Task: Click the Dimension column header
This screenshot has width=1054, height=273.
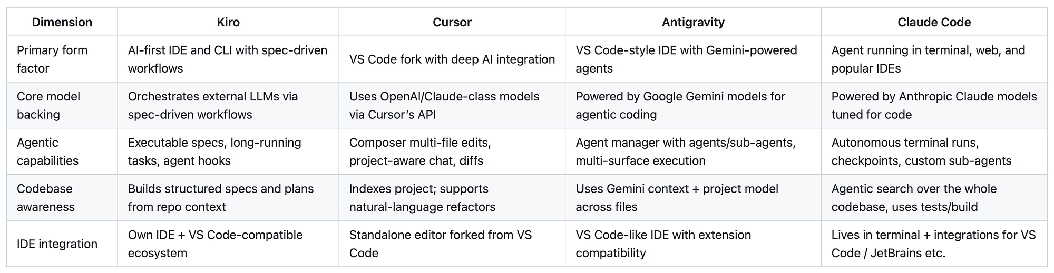Action: [62, 22]
